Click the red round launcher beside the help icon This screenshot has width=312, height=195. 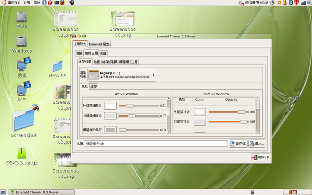click(50, 3)
